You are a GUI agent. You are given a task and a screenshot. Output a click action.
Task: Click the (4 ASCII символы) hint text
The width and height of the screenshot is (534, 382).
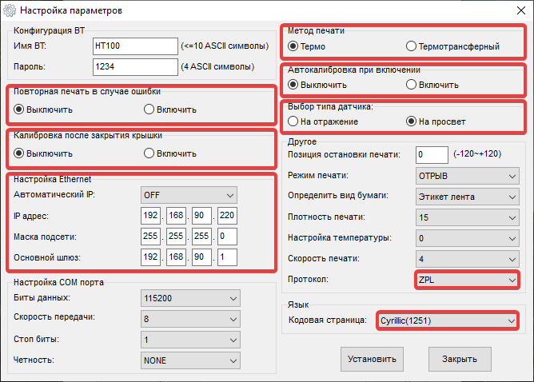click(217, 66)
